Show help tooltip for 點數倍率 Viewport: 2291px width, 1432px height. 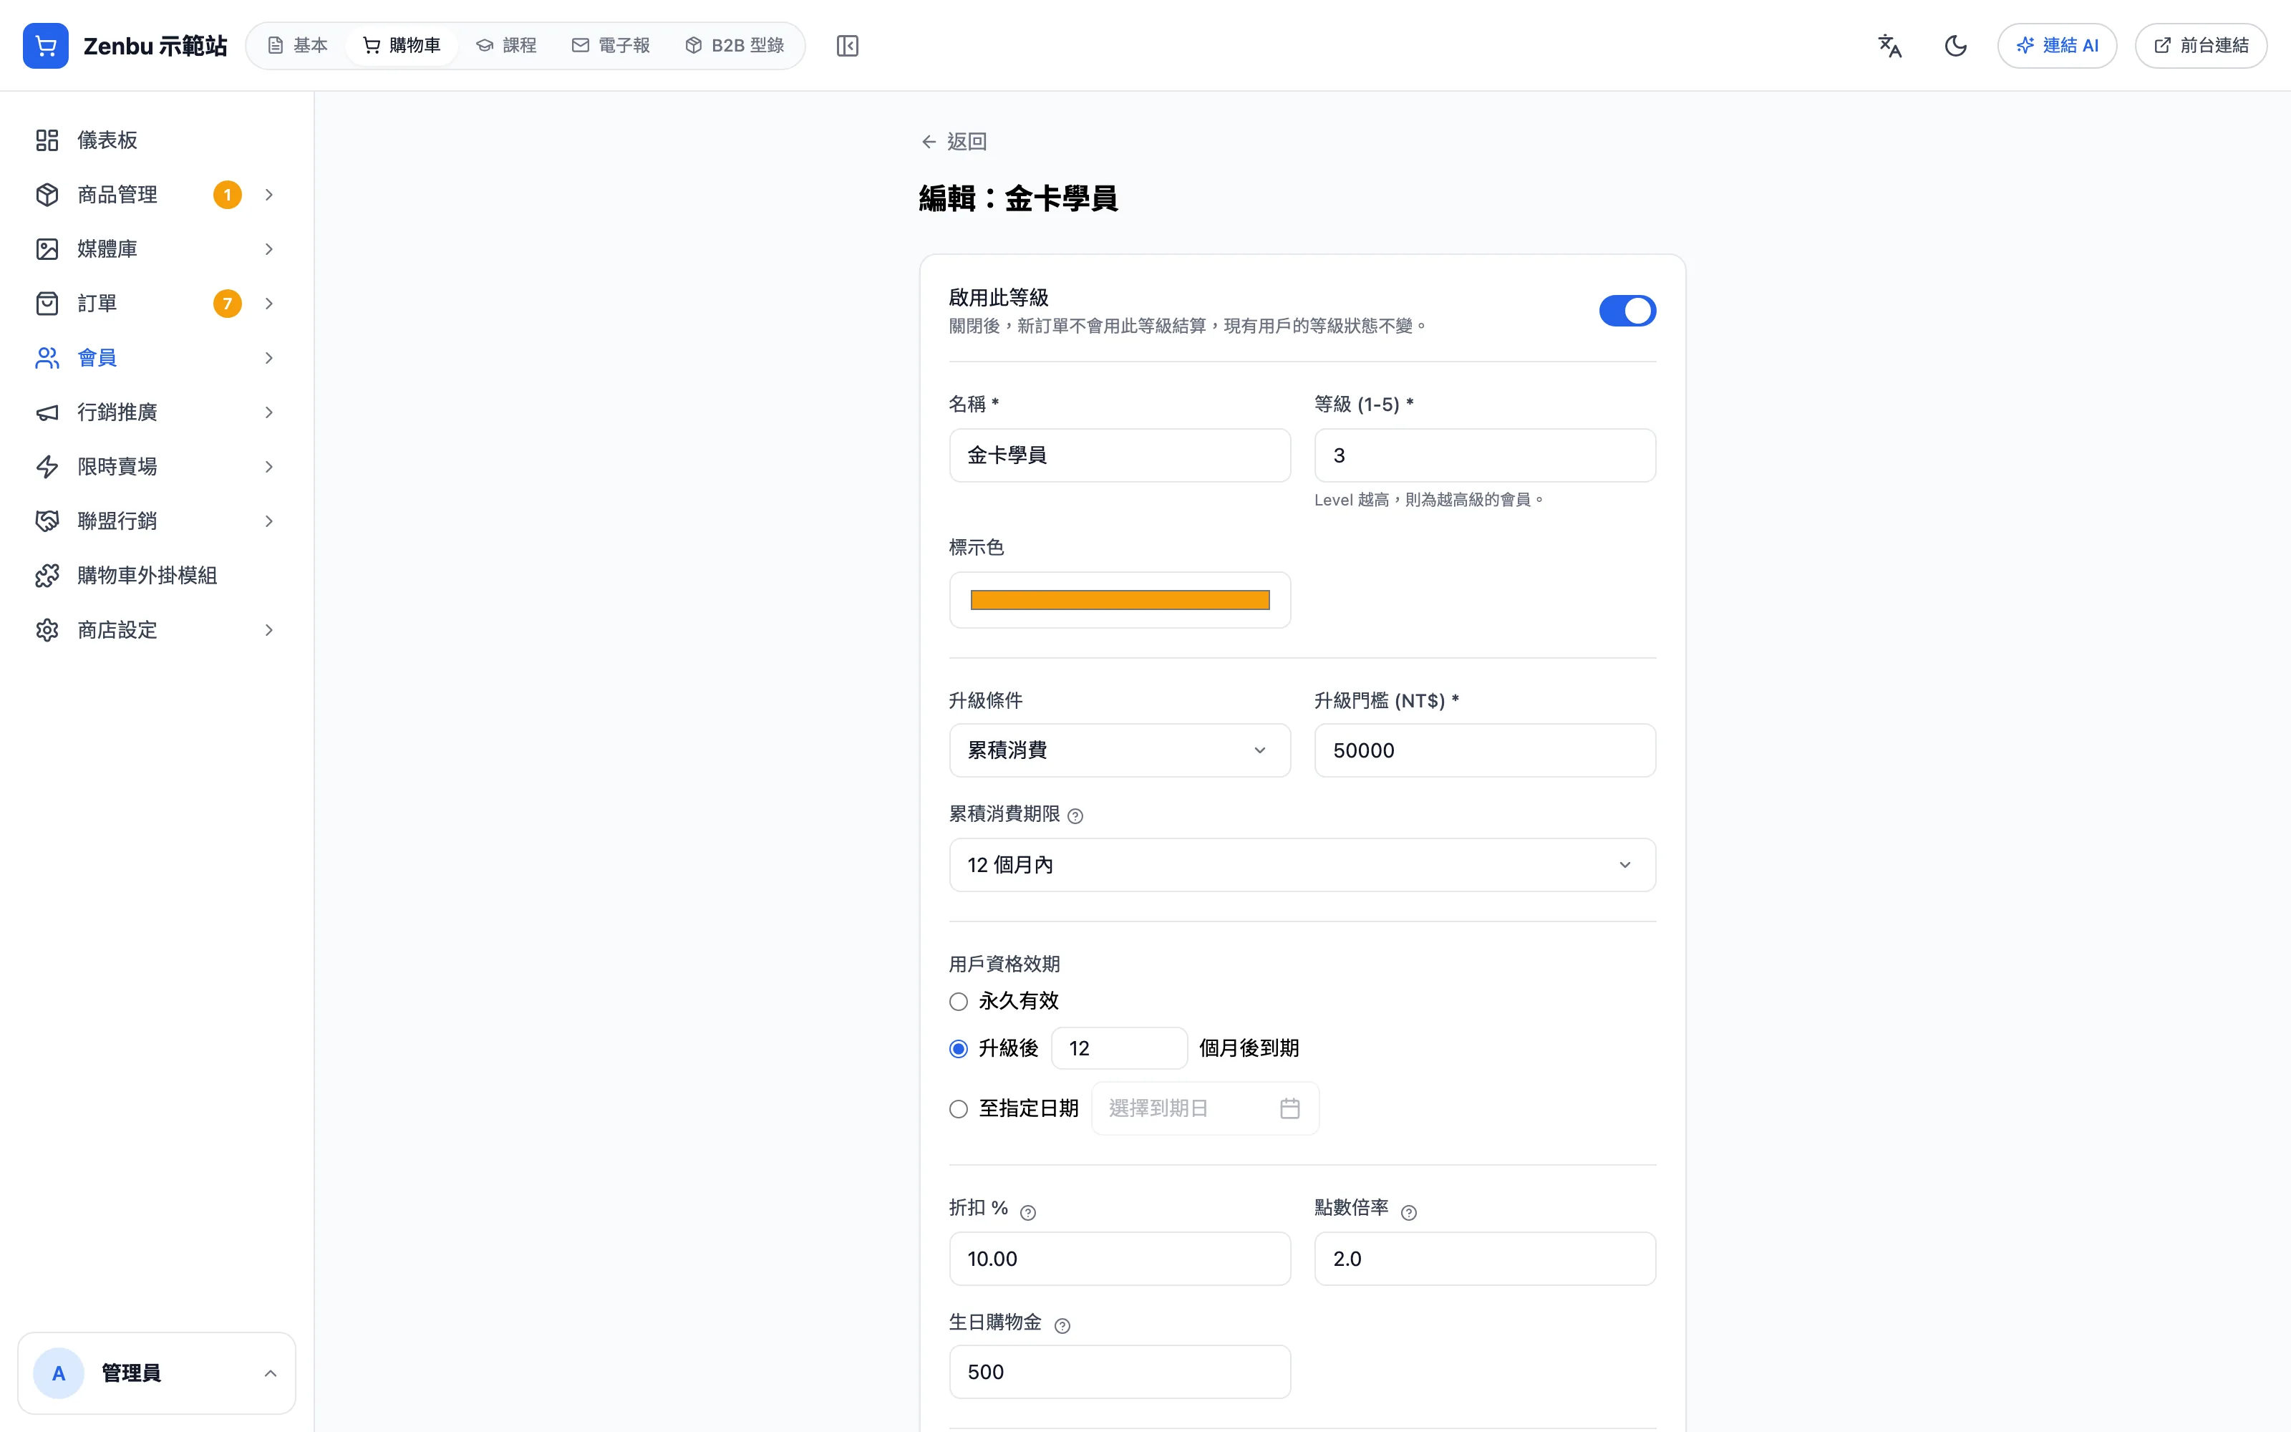pos(1409,1212)
